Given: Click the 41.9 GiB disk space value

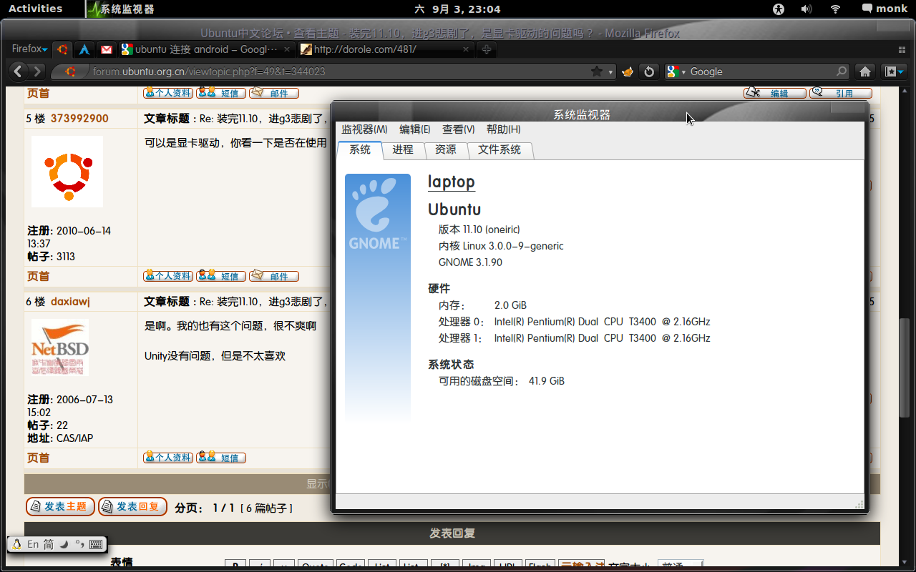Looking at the screenshot, I should pyautogui.click(x=547, y=381).
